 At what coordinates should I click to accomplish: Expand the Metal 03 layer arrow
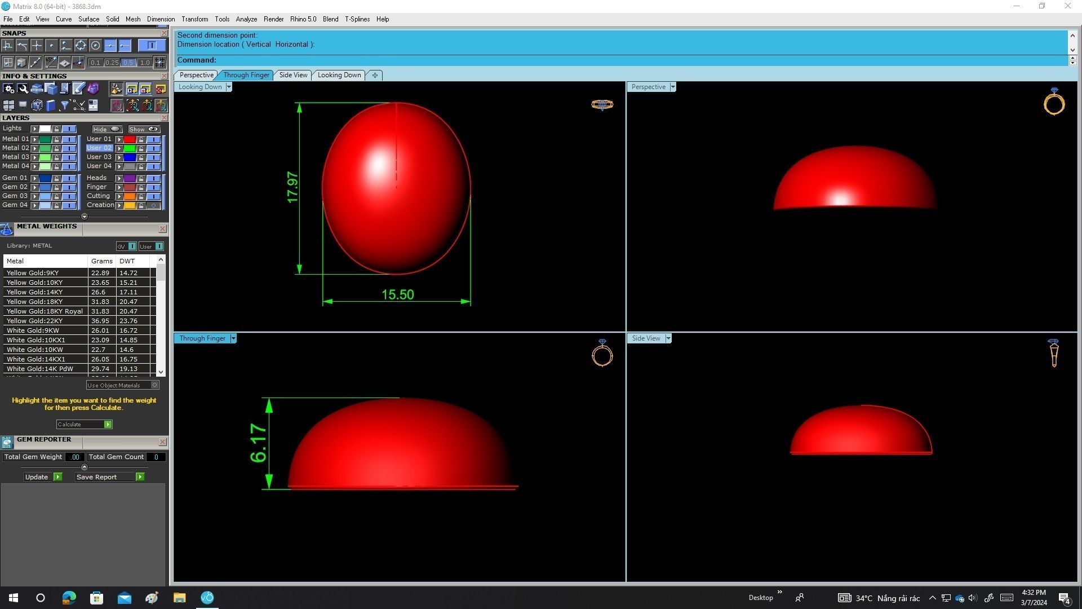34,157
